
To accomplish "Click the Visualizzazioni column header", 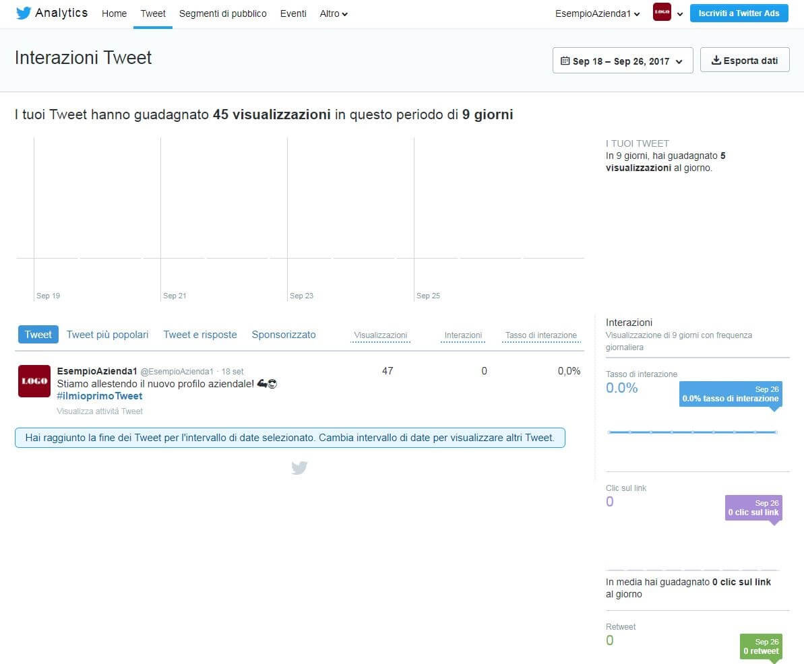I will tap(381, 335).
